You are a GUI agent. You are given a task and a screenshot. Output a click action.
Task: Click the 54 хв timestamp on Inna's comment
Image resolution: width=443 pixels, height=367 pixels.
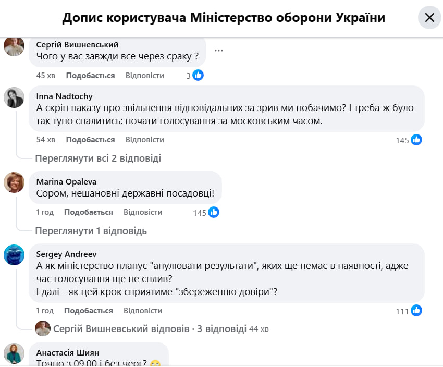click(x=46, y=140)
